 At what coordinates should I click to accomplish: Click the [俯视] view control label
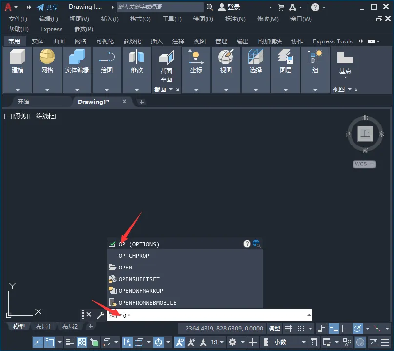(20, 116)
